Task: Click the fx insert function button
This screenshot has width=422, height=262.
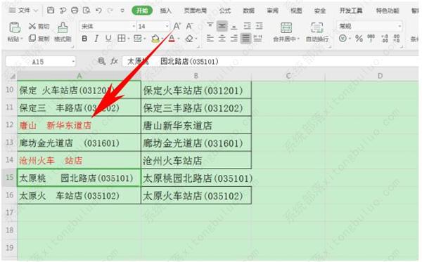Action: tap(114, 61)
